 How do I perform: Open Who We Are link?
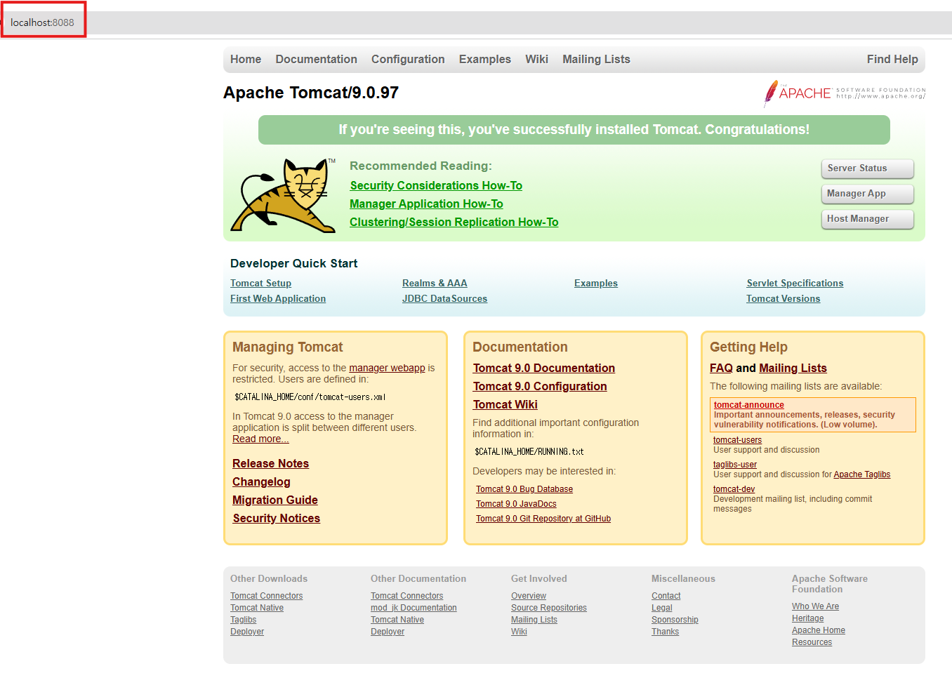point(816,606)
